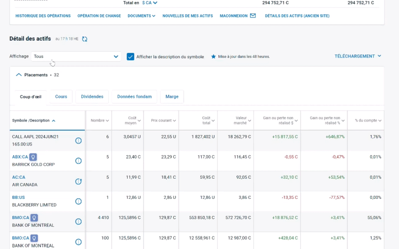This screenshot has width=399, height=249.
Task: Switch to the Données fondam tab
Action: (134, 97)
